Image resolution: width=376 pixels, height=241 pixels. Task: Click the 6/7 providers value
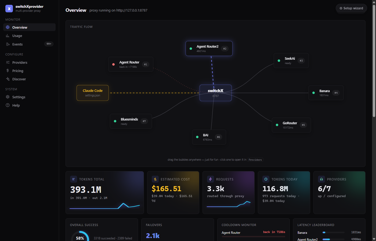(324, 189)
